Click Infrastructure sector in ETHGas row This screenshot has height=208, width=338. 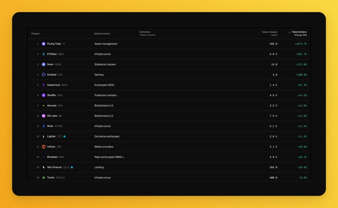click(103, 54)
